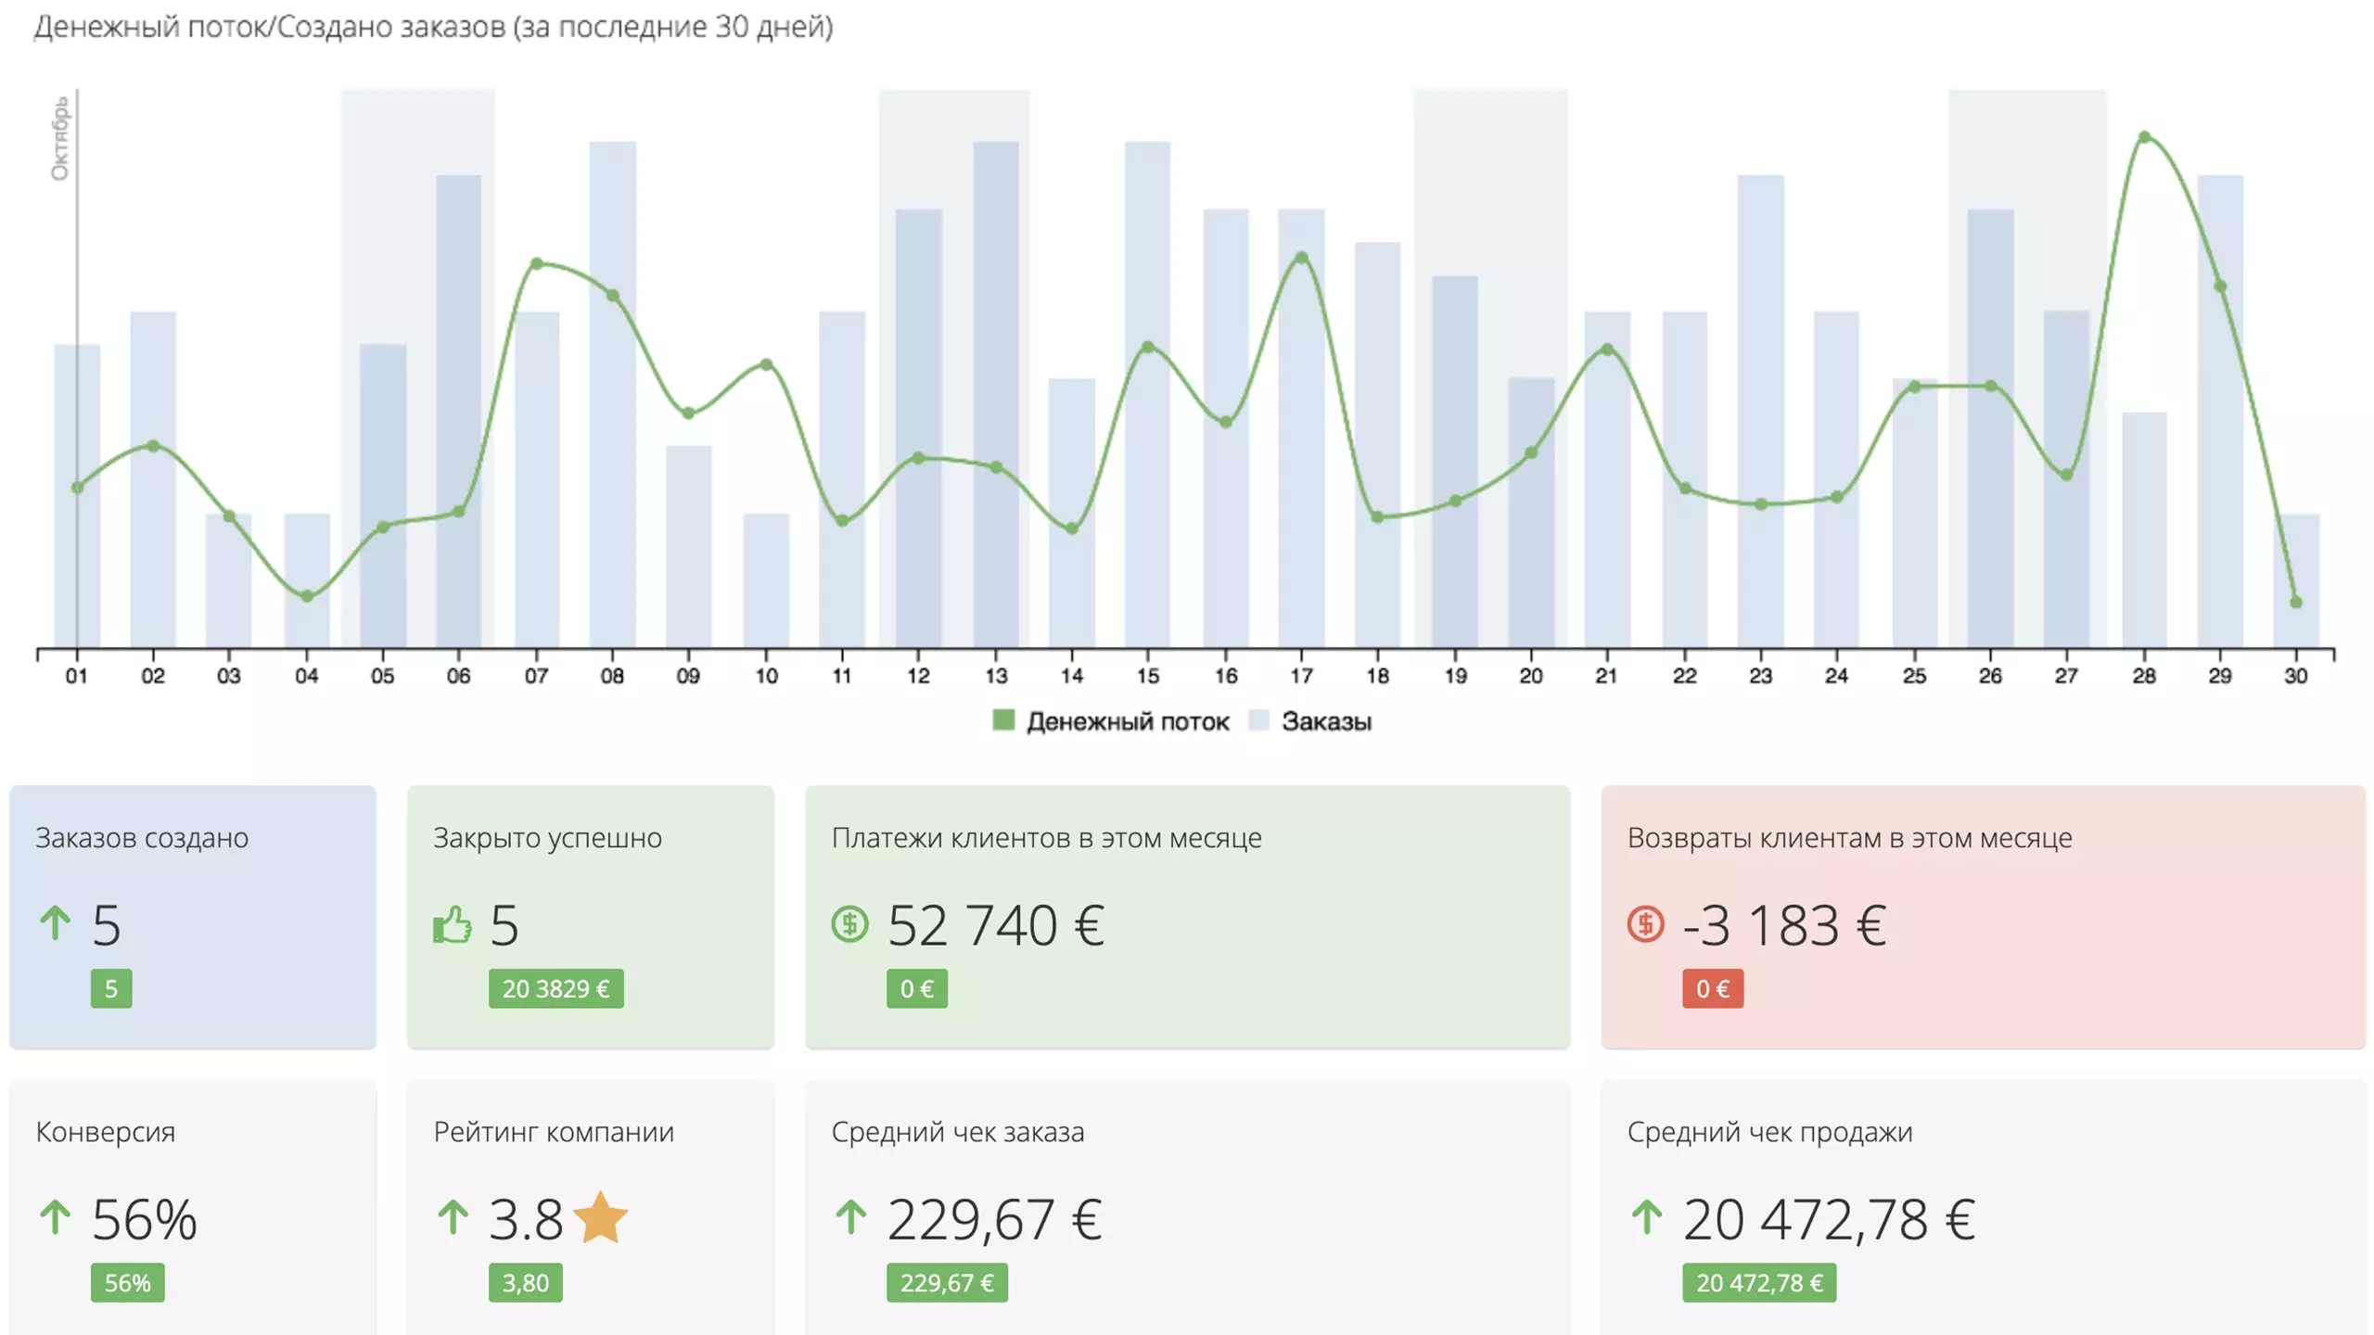Click the green 20 3829 € badge
The image size is (2374, 1335).
555,988
